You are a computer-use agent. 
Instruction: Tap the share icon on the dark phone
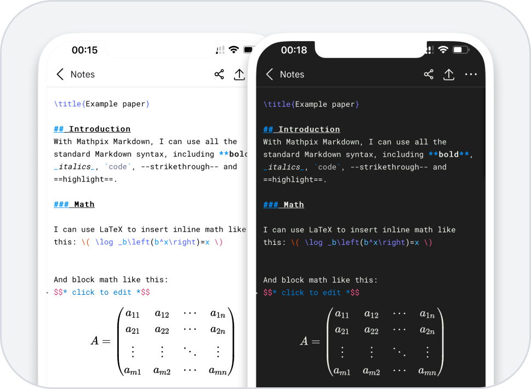[x=429, y=74]
